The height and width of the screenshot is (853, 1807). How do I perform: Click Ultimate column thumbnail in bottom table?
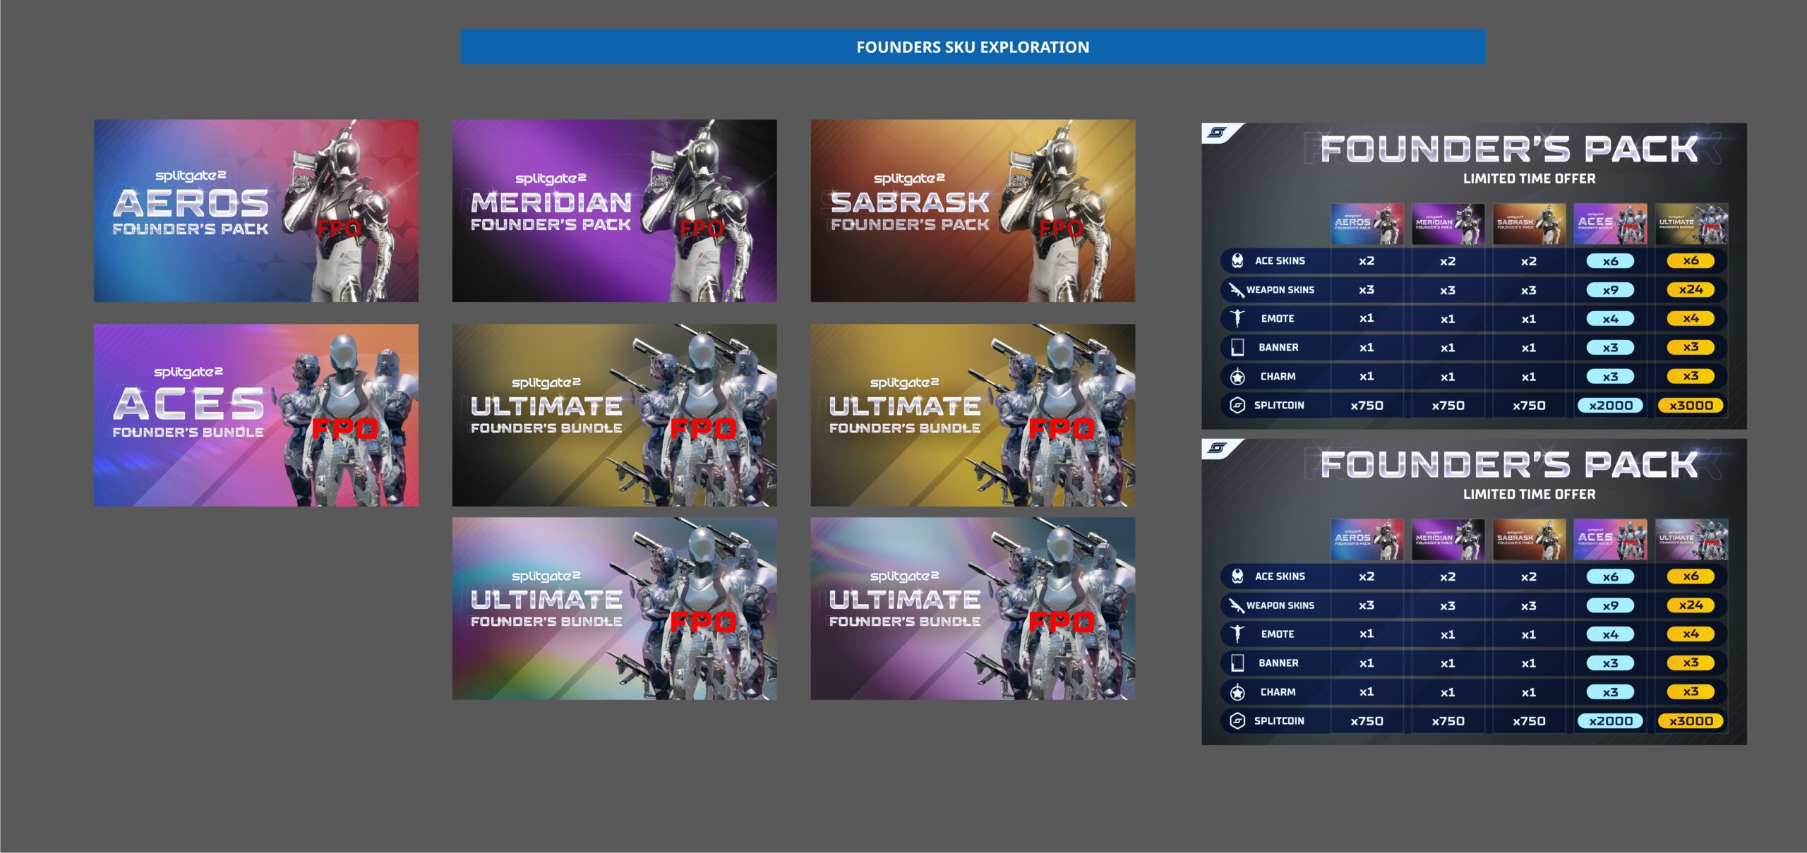(1691, 540)
